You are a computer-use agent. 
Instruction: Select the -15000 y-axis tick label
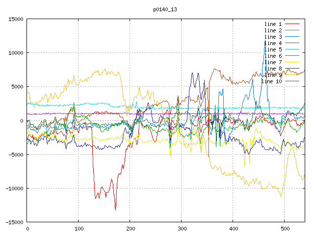coord(13,222)
